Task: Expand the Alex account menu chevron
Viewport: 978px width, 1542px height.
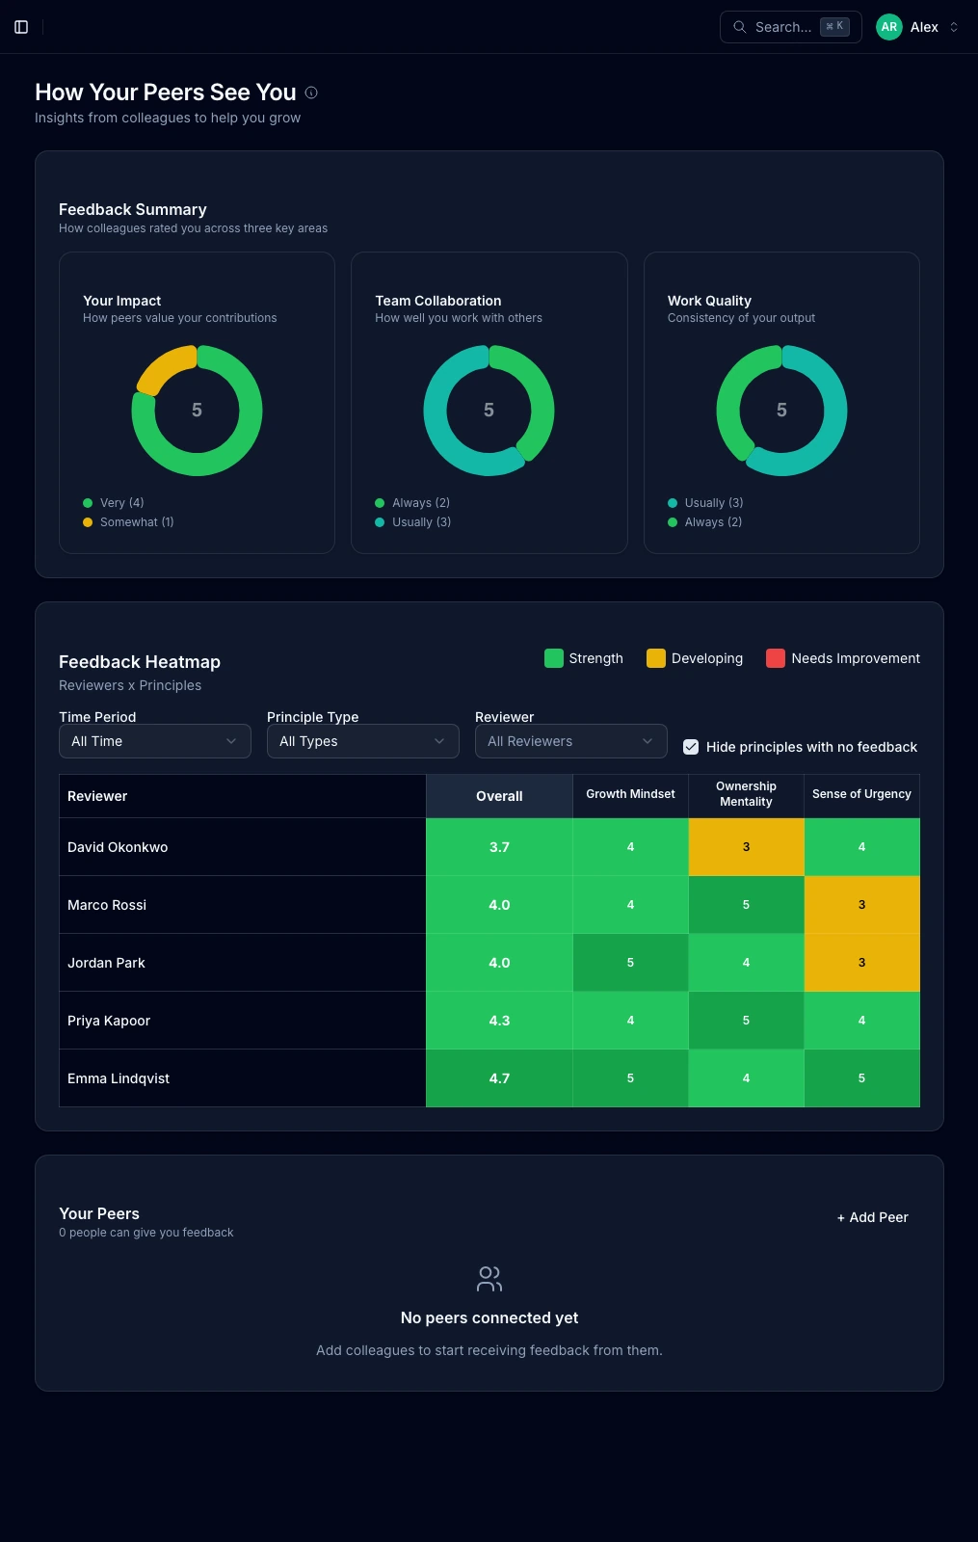Action: (x=954, y=27)
